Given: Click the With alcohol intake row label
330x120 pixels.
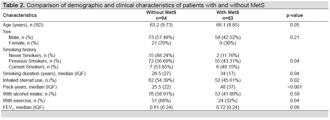Looking at the screenshot, I should 30,94.
